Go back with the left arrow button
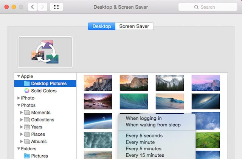This screenshot has height=159, width=242. [33, 7]
